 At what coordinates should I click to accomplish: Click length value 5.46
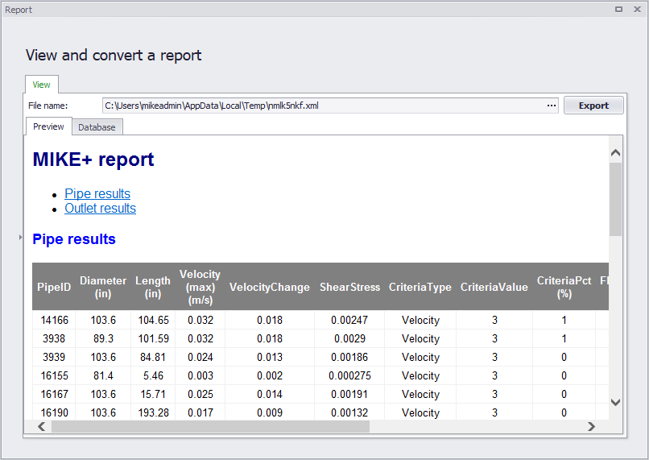click(x=153, y=375)
